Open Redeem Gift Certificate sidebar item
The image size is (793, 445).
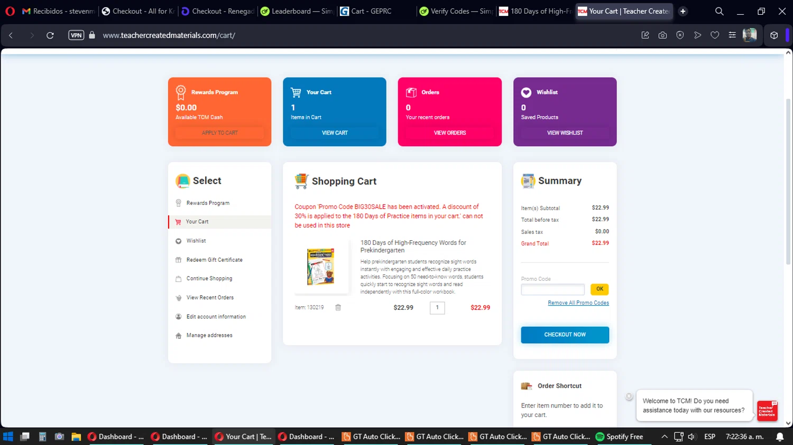pyautogui.click(x=214, y=260)
